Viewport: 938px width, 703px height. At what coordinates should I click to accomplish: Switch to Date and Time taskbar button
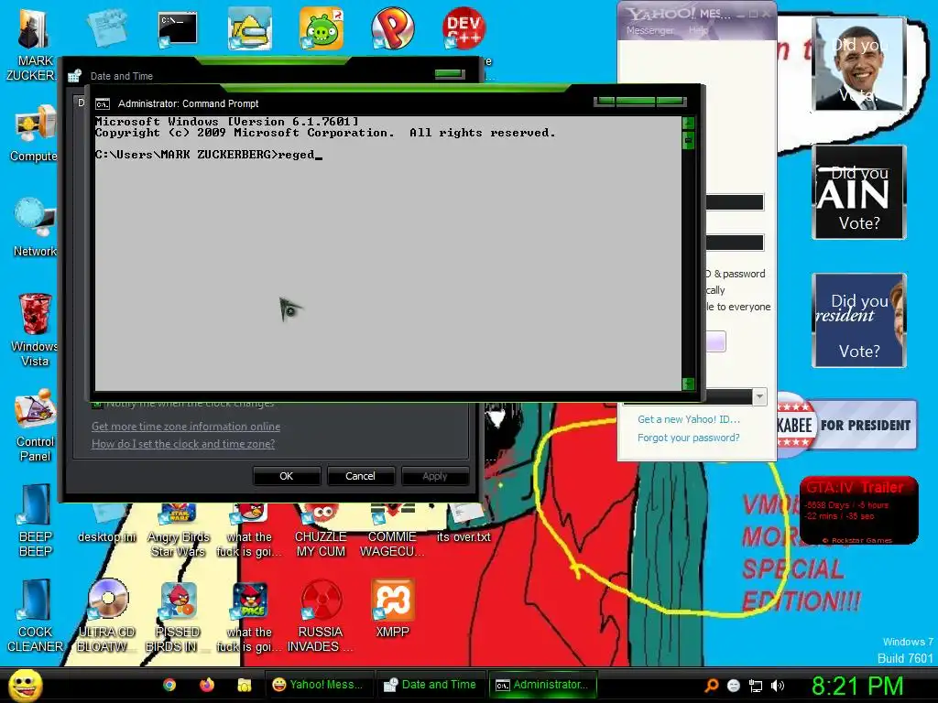point(431,685)
